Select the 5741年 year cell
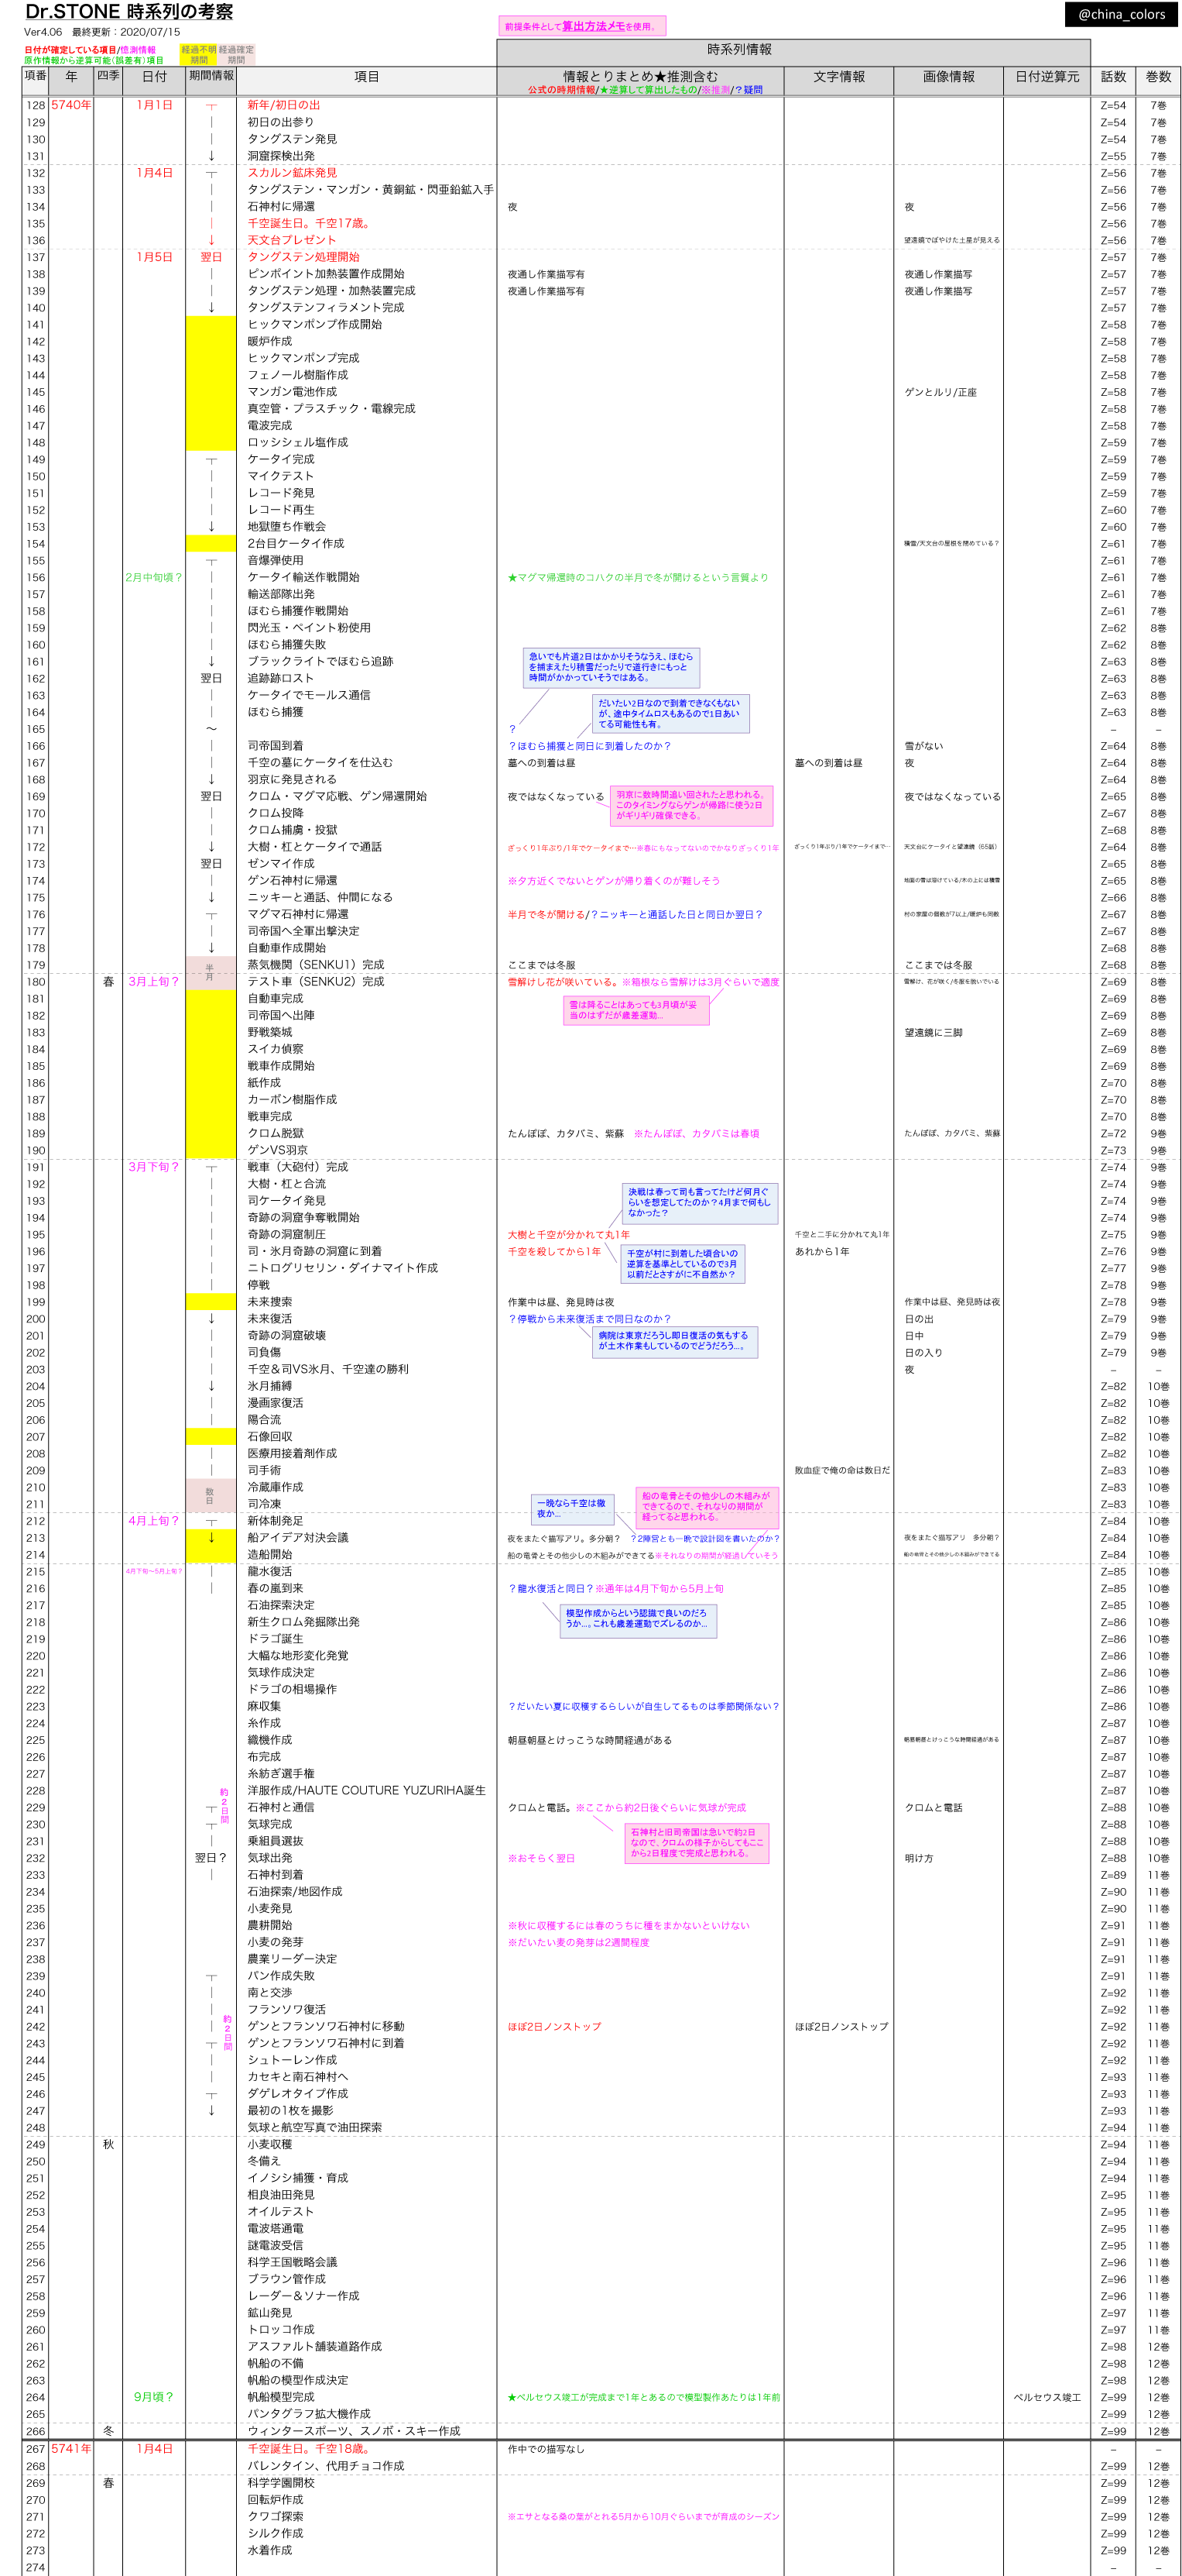The width and height of the screenshot is (1182, 2576). click(x=71, y=2449)
